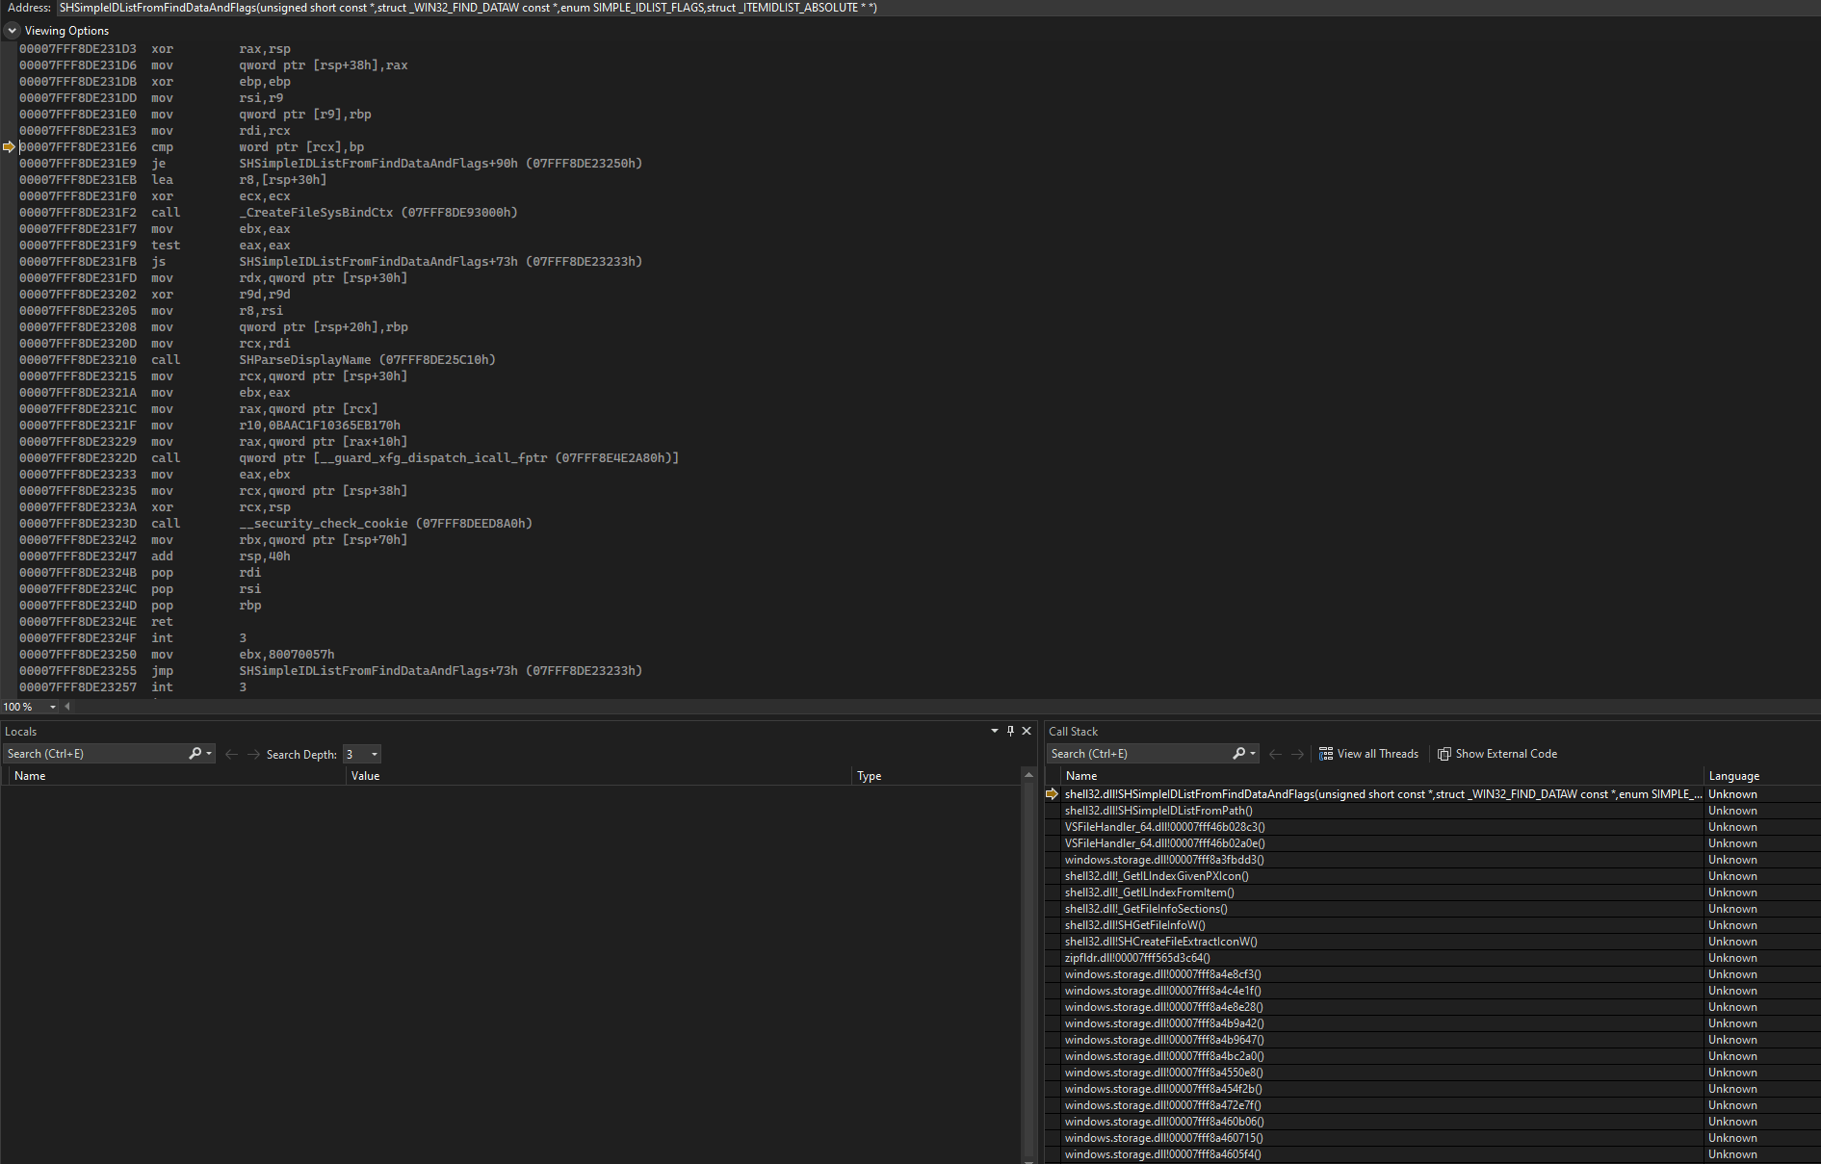Open Call Stack search options dropdown arrow
1821x1164 pixels.
[x=1253, y=754]
